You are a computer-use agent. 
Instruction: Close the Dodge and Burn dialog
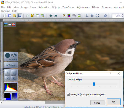(x=119, y=73)
